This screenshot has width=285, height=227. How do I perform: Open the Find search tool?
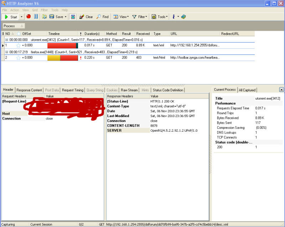pyautogui.click(x=103, y=17)
